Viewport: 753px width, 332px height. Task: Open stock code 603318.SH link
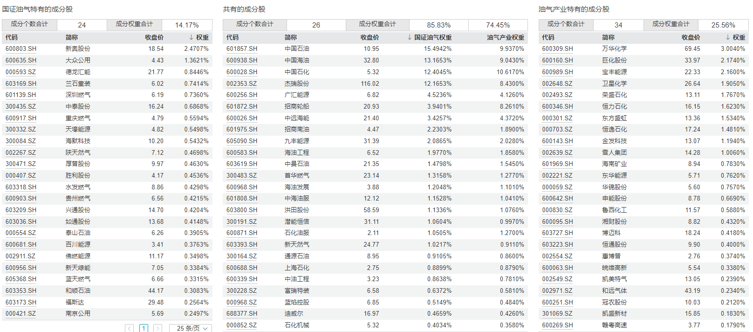pos(21,187)
